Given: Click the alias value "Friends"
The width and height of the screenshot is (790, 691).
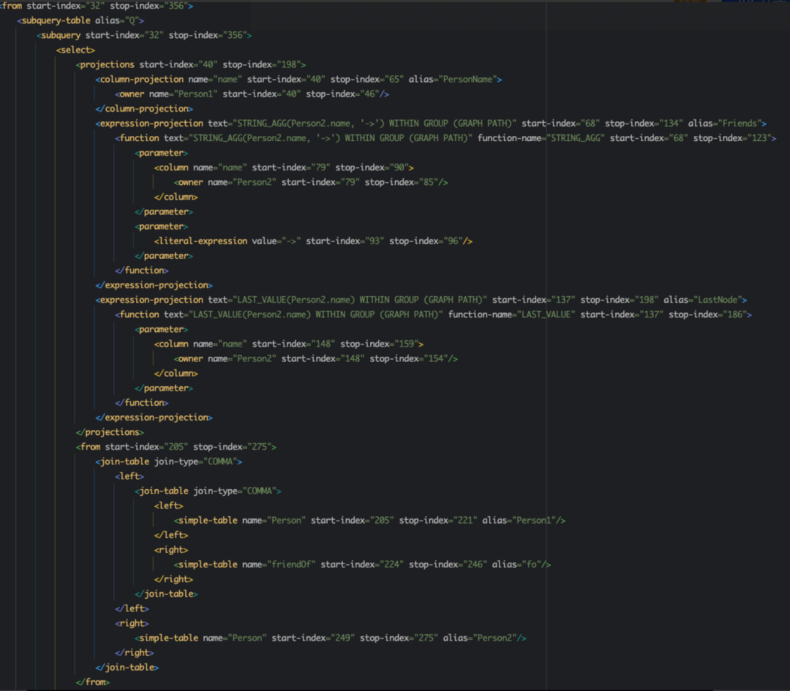Looking at the screenshot, I should pos(740,124).
